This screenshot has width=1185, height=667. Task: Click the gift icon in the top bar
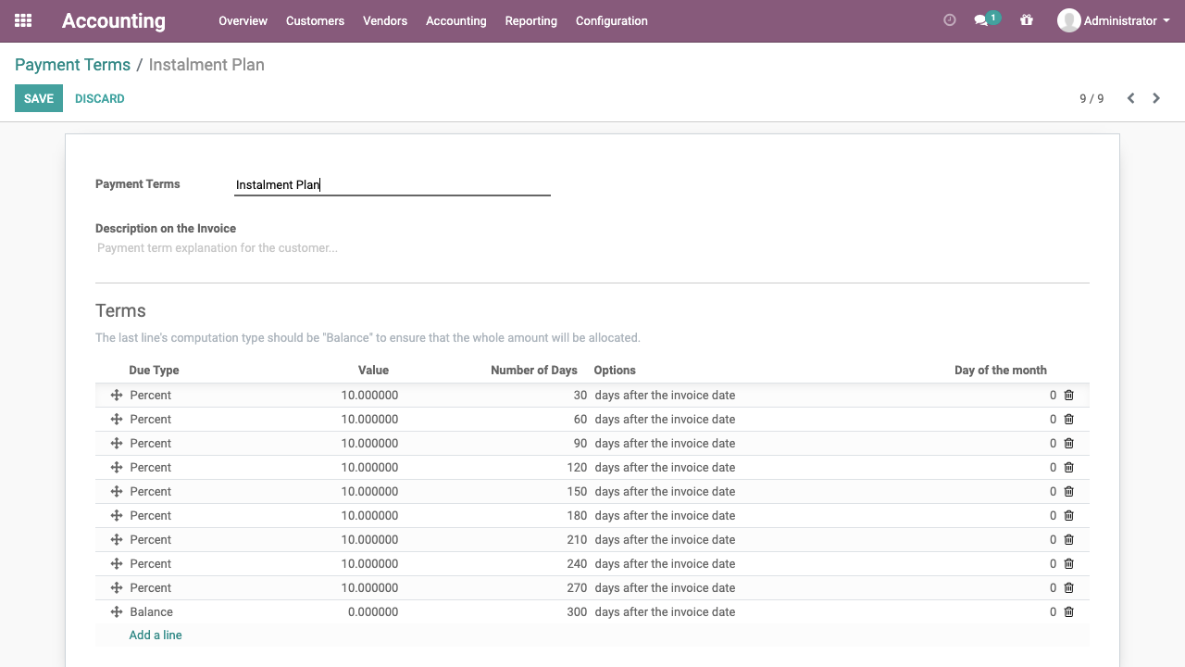[x=1026, y=20]
